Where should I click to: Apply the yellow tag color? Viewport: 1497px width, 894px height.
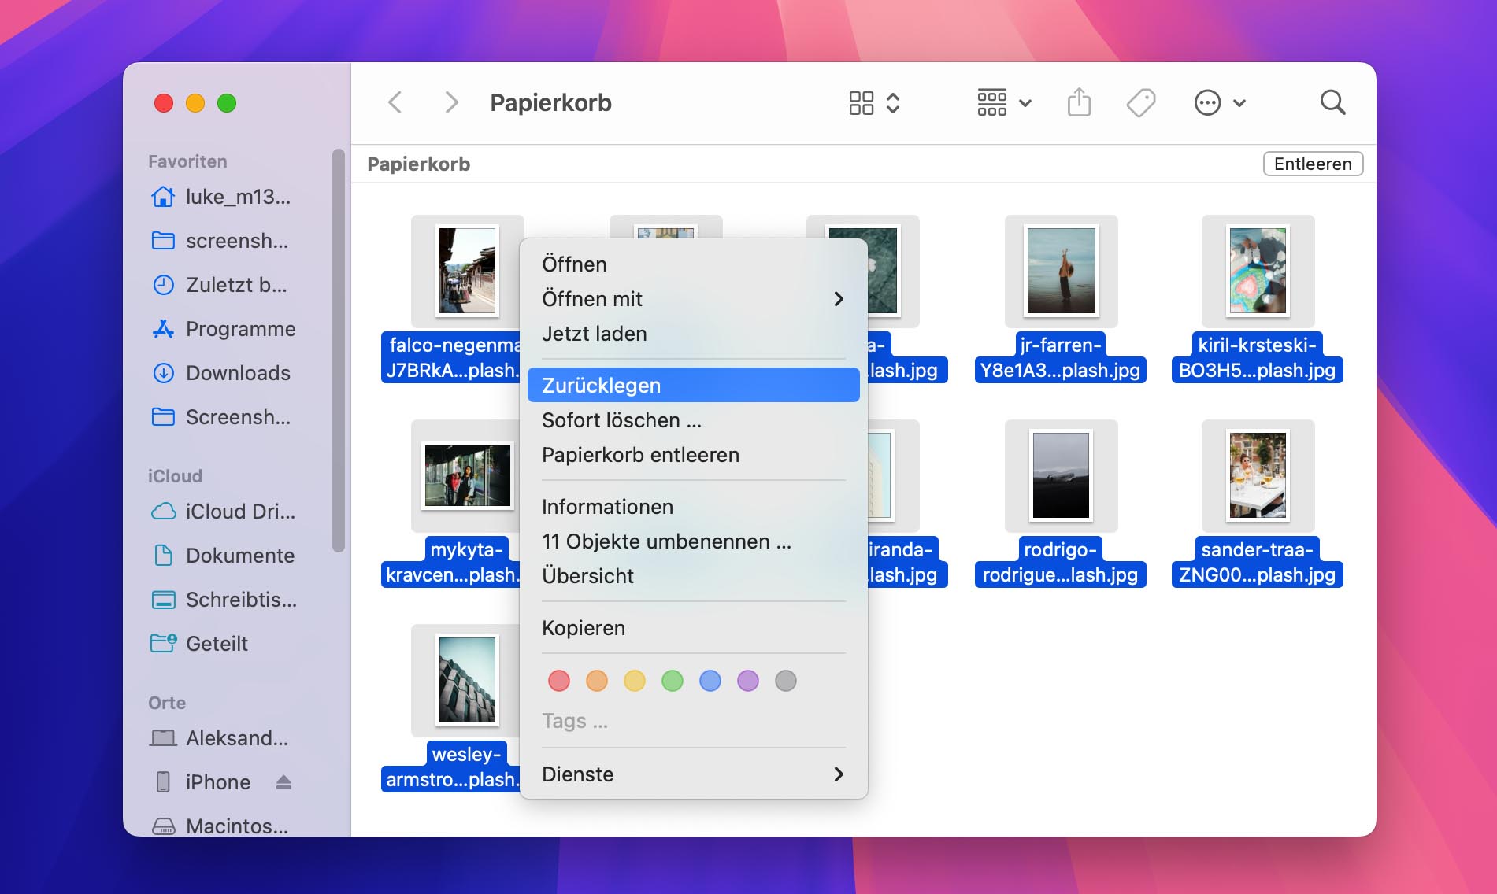635,681
